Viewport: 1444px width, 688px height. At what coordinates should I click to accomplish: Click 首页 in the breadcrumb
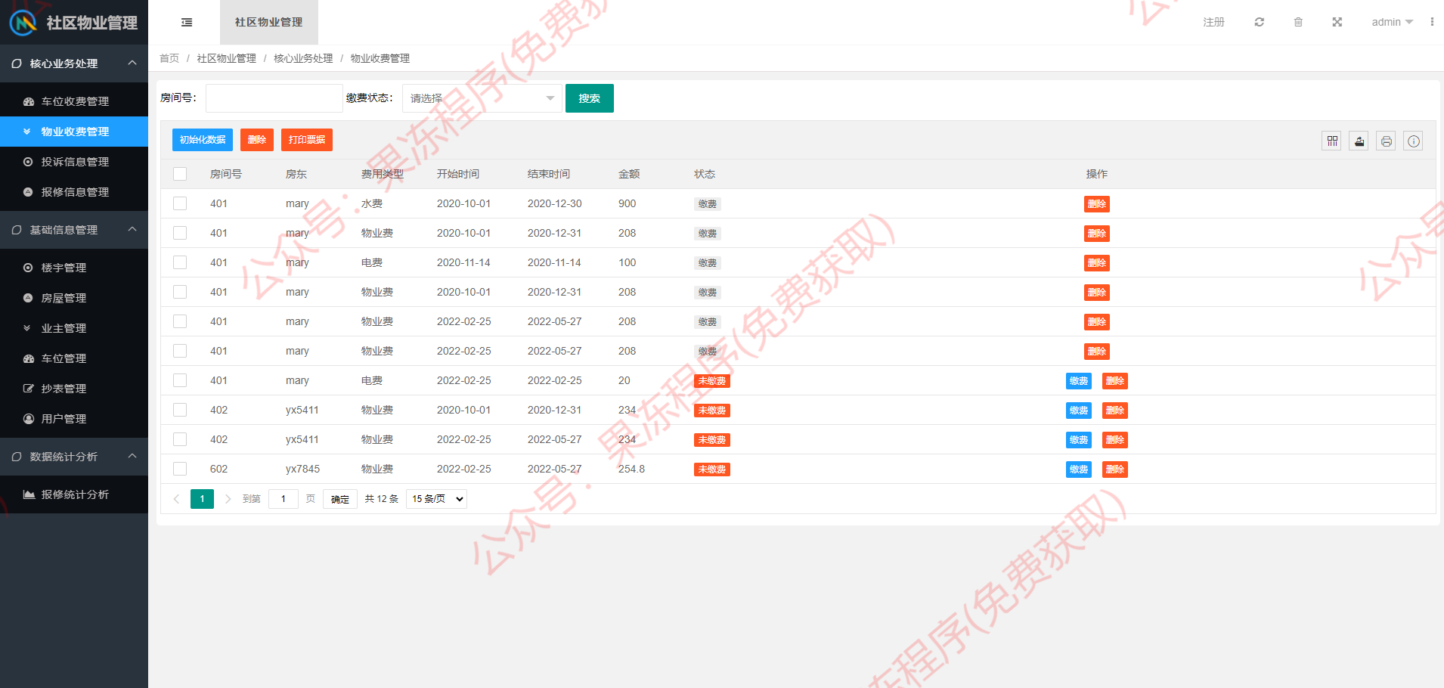tap(169, 58)
